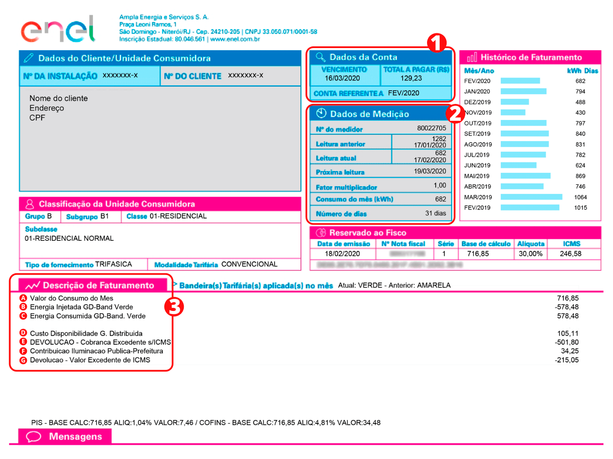Click total a pagar value 129,23
The image size is (613, 459).
coord(411,78)
